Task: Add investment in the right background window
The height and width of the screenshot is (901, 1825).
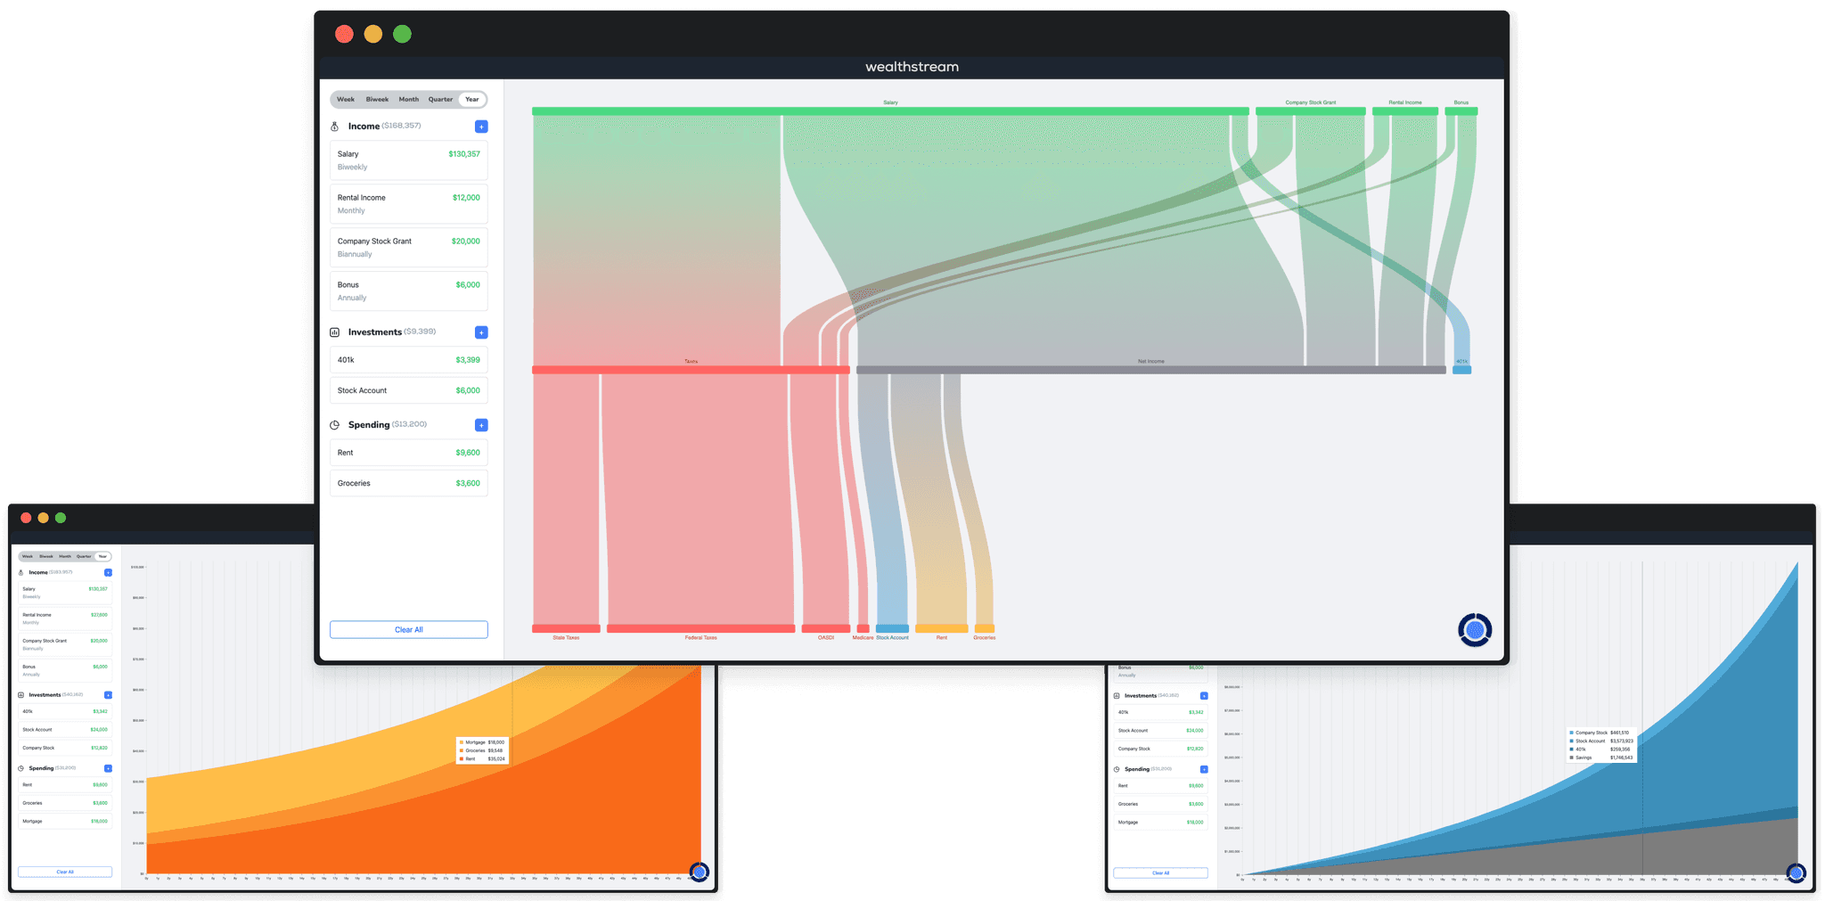Action: tap(1204, 696)
